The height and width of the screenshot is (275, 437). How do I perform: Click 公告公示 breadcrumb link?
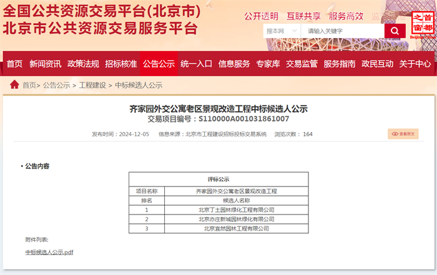point(56,85)
